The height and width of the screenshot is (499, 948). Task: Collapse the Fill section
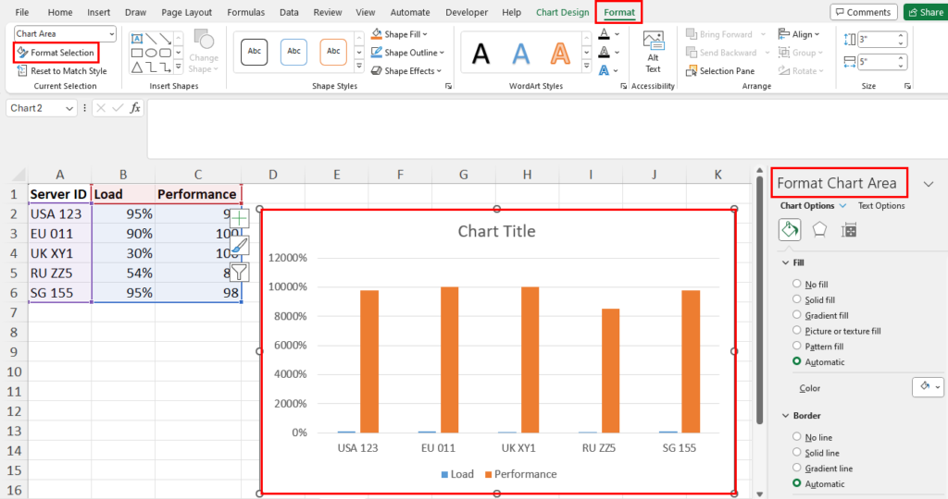pyautogui.click(x=786, y=262)
